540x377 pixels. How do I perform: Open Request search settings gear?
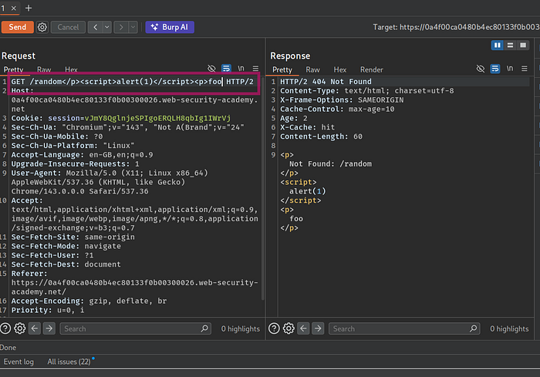(x=19, y=328)
